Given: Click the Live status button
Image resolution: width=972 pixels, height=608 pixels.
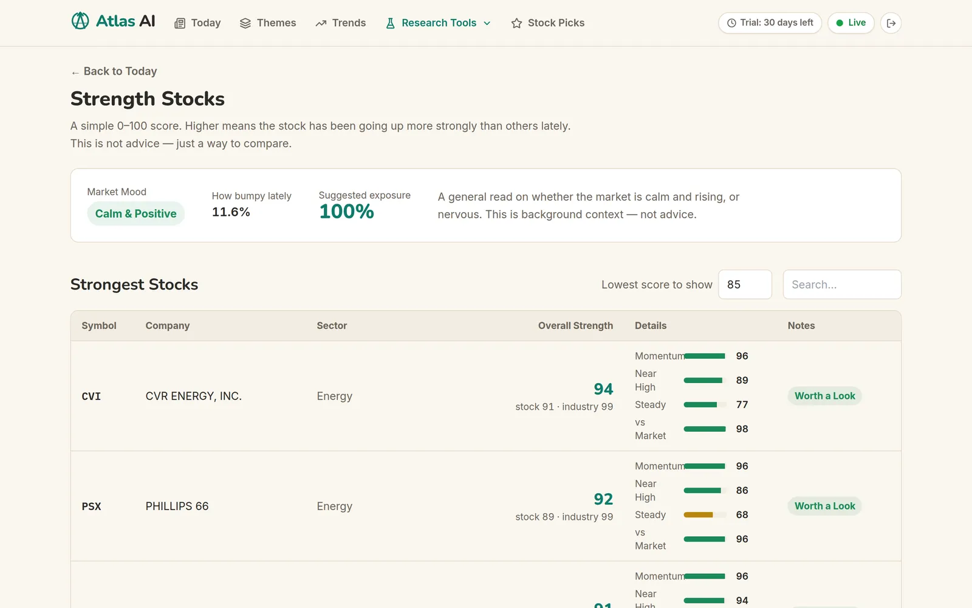Looking at the screenshot, I should [x=850, y=23].
